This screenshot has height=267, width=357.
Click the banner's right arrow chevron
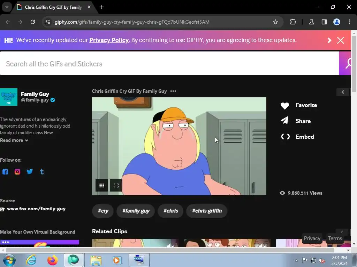click(329, 40)
